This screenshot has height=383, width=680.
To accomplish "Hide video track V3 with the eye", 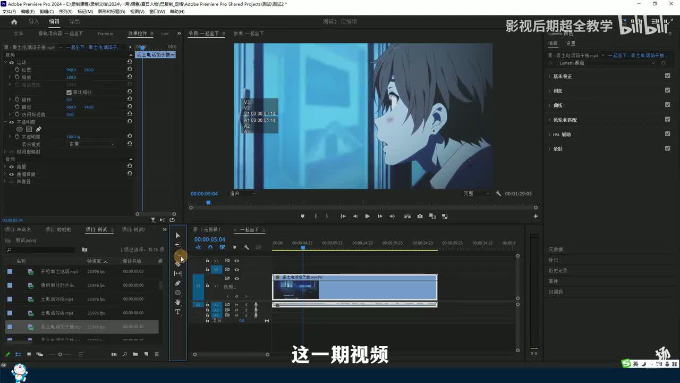I will point(237,261).
